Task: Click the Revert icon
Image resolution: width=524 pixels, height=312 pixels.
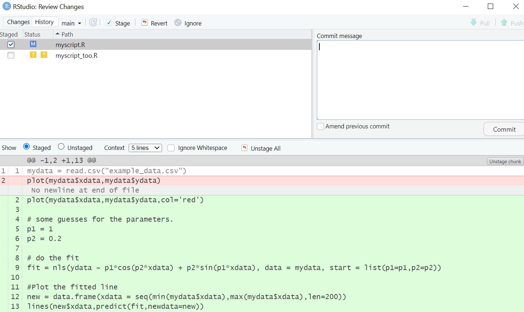Action: click(x=144, y=23)
